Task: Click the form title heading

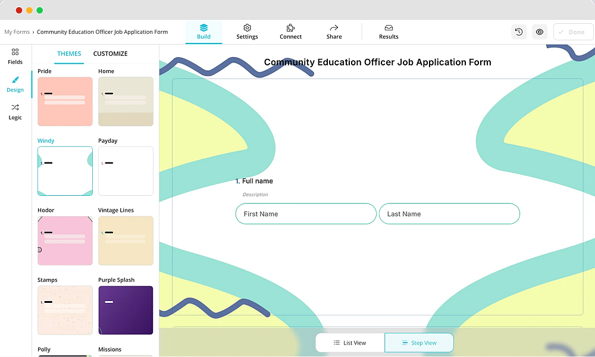Action: tap(378, 62)
